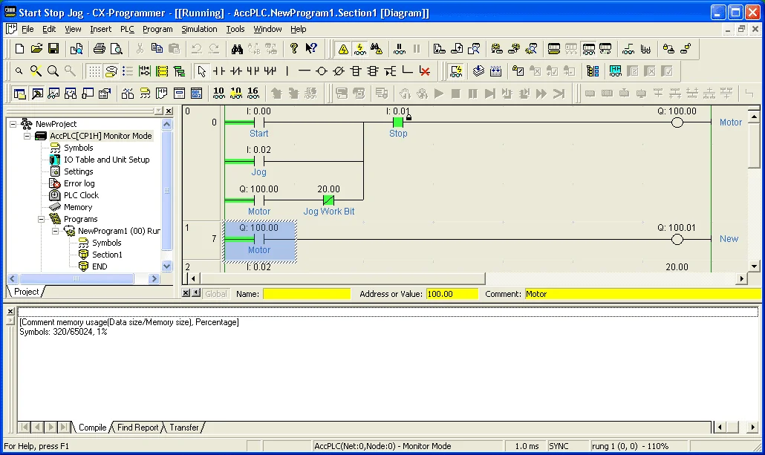Image resolution: width=765 pixels, height=455 pixels.
Task: Toggle PLC Monitoring lightning button
Action: [360, 49]
